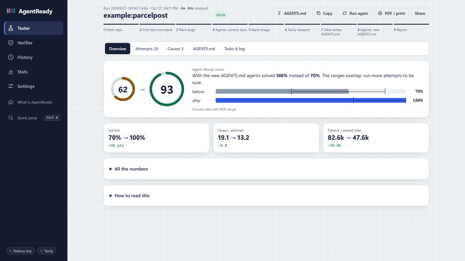Click the green dot on Tavily
465x261 pixels.
[42, 251]
